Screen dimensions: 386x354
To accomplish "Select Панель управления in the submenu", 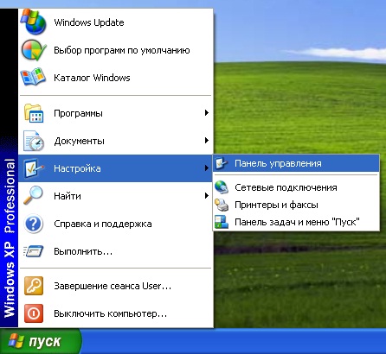I will click(296, 163).
